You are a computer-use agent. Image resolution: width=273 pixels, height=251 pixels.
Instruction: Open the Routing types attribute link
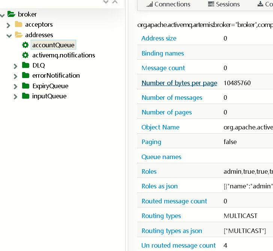[x=161, y=216]
